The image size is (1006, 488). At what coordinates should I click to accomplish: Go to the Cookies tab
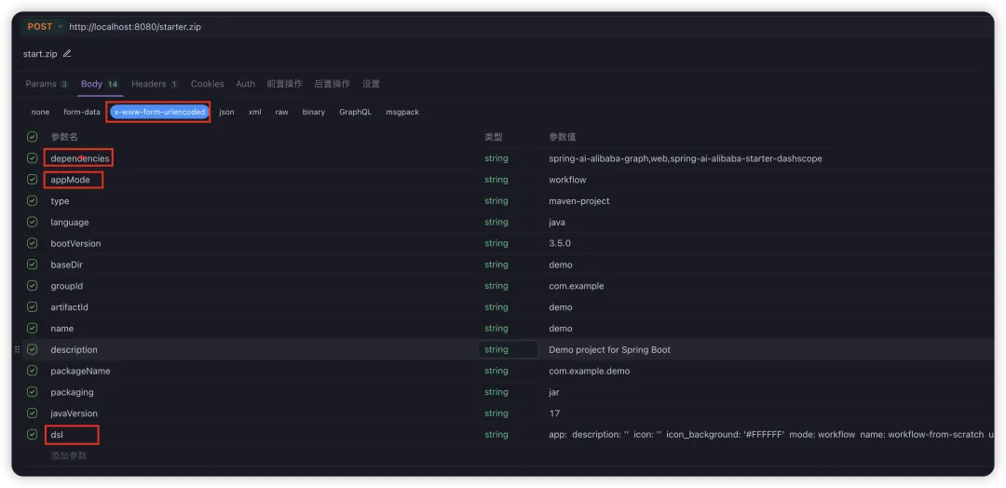click(x=207, y=84)
